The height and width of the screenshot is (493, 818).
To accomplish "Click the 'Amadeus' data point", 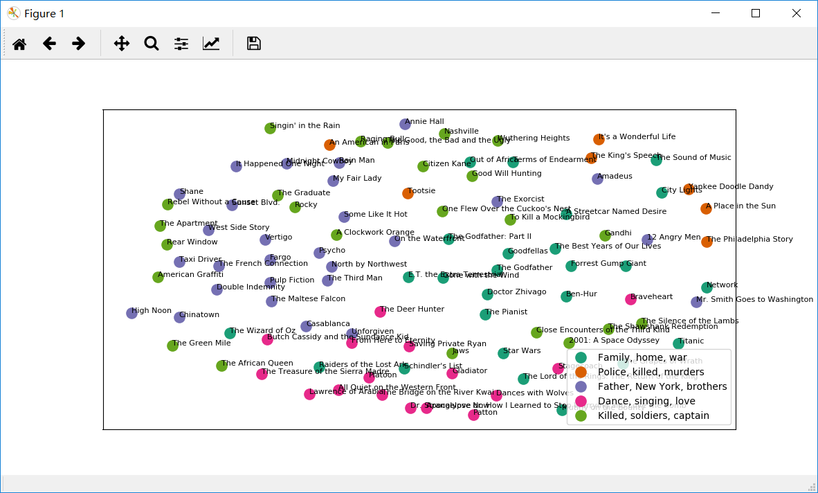I will click(x=598, y=179).
